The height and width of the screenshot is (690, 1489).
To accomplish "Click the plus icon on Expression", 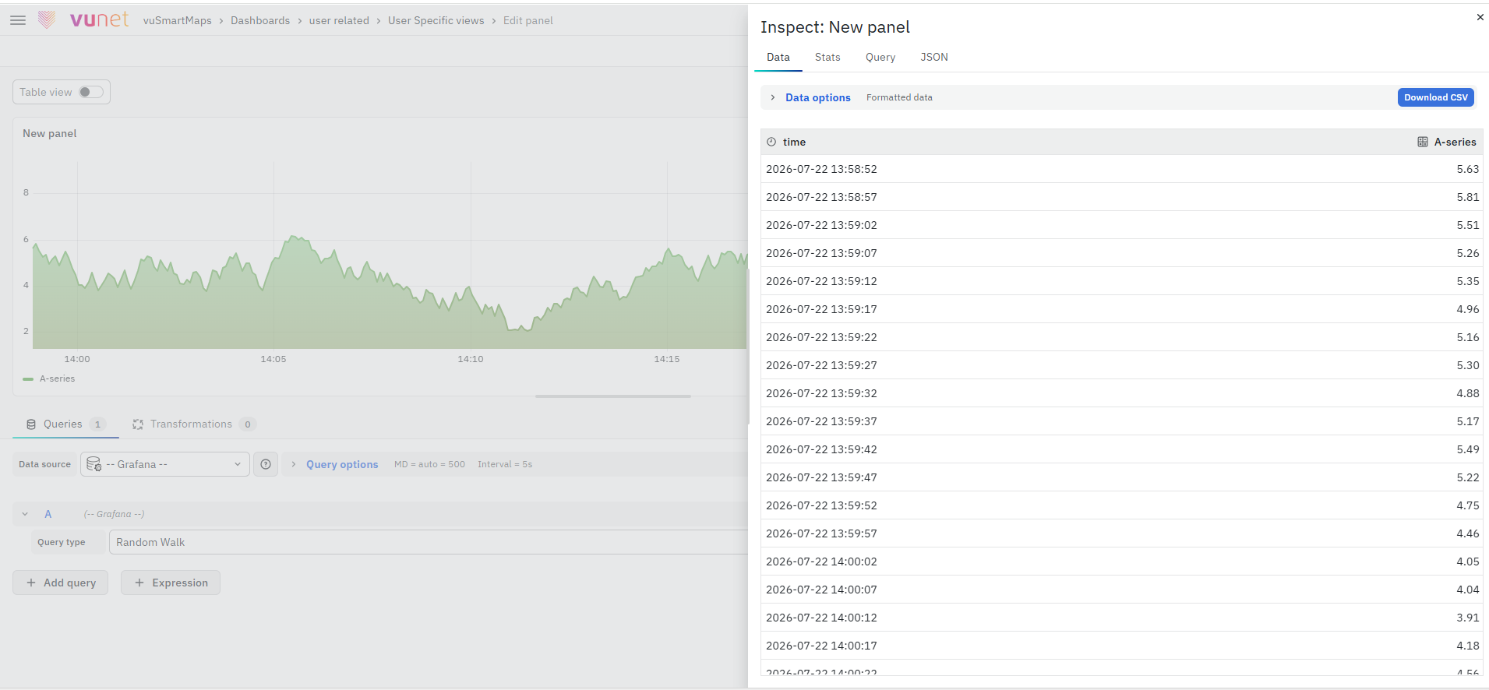I will [x=139, y=583].
